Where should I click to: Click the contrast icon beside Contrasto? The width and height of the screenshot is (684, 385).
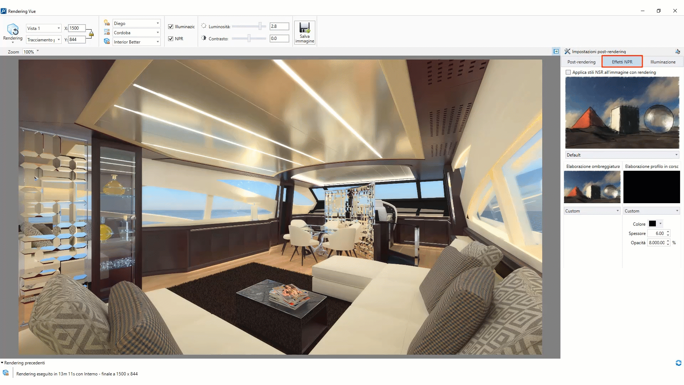(x=204, y=38)
